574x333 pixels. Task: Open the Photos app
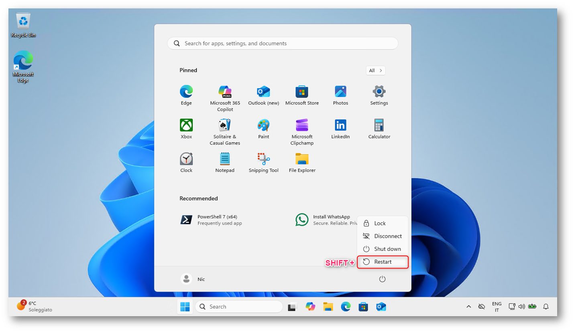coord(340,95)
